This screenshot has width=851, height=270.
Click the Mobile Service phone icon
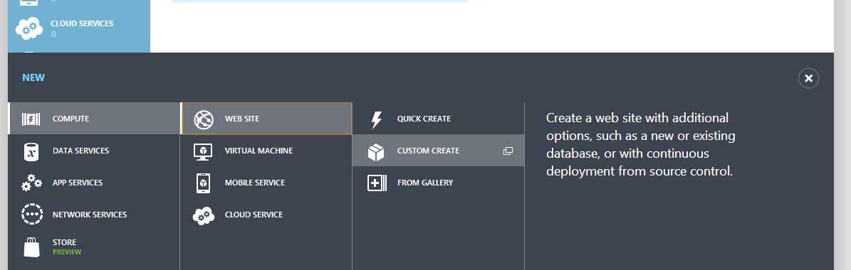pos(203,183)
